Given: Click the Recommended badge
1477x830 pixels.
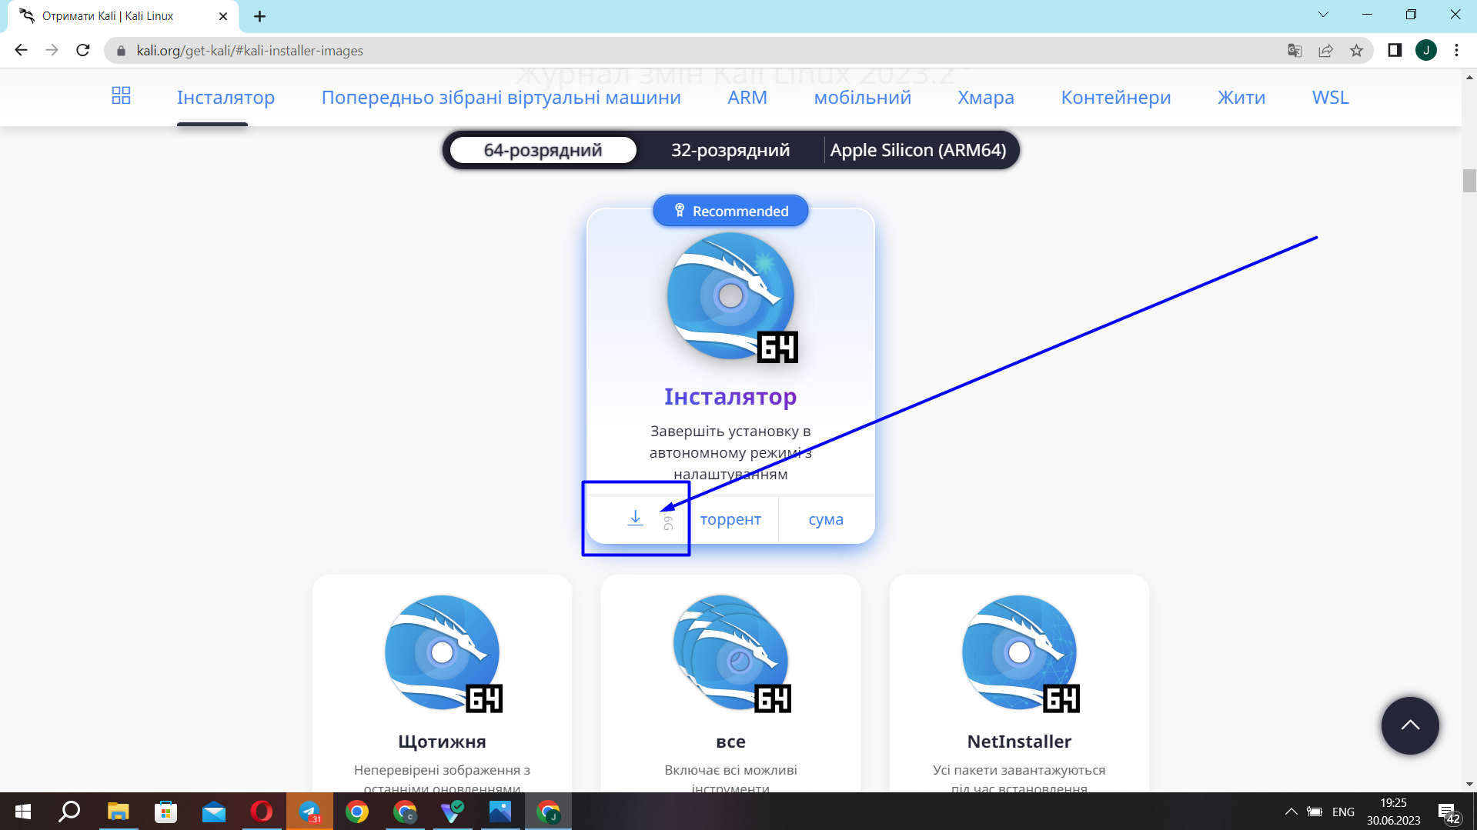Looking at the screenshot, I should click(730, 211).
